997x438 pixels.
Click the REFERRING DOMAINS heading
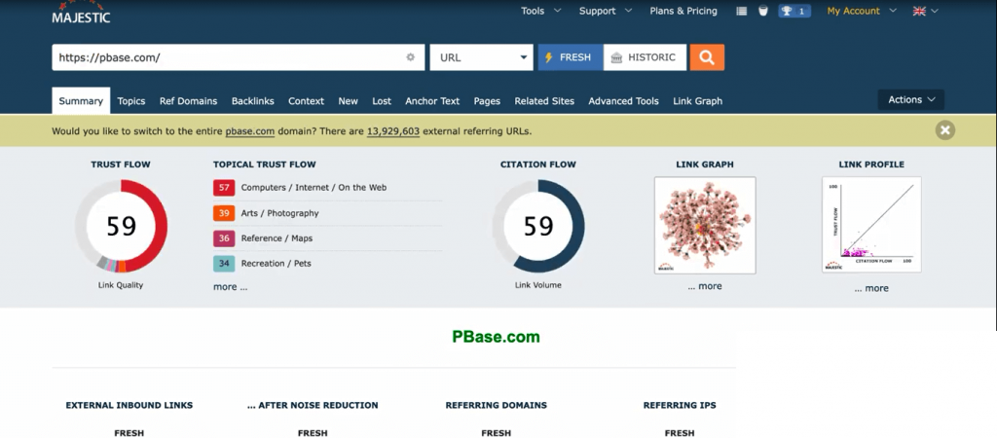(x=496, y=405)
